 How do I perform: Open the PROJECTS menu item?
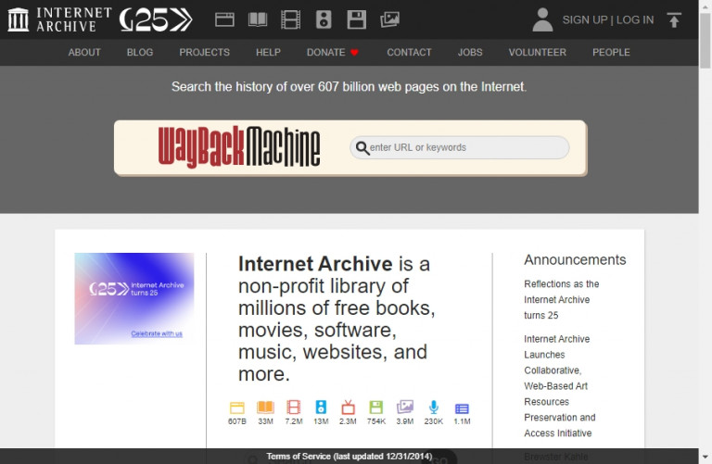204,53
